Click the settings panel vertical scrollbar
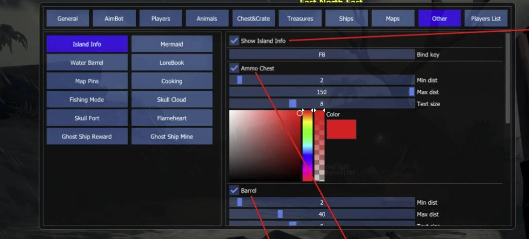Image resolution: width=529 pixels, height=239 pixels. click(x=508, y=78)
